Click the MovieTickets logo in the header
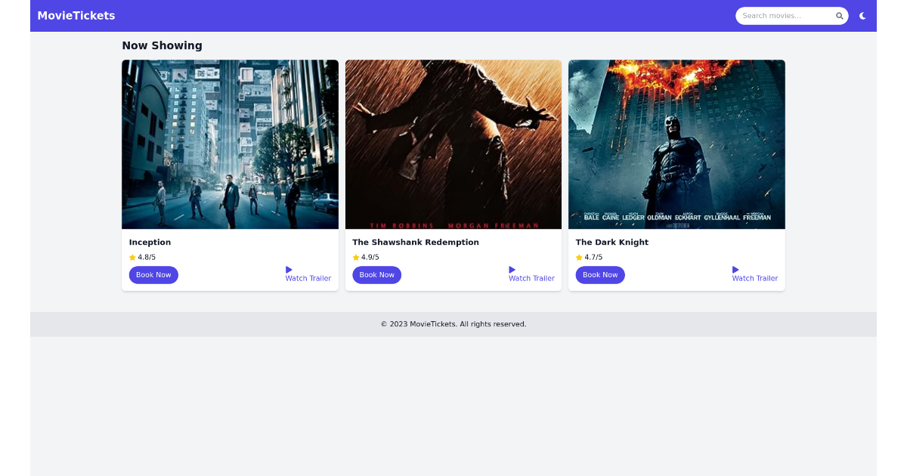 [76, 15]
